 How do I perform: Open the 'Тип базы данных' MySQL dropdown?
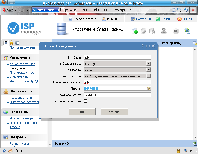coord(117,64)
